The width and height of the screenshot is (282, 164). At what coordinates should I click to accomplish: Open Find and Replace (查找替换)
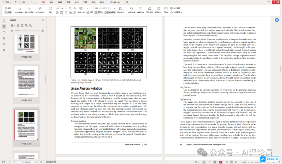click(132, 10)
